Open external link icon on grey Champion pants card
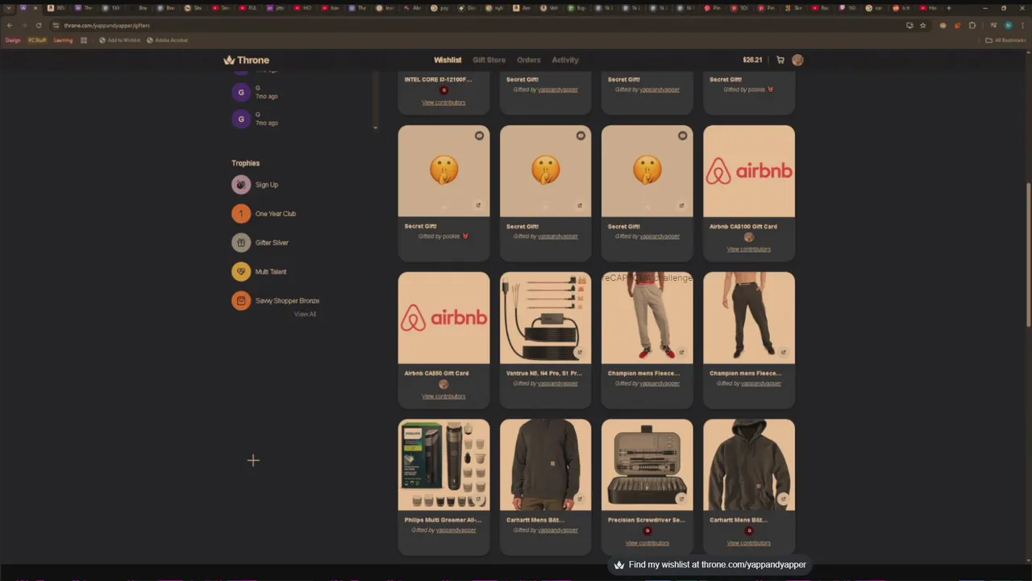This screenshot has width=1032, height=581. coord(681,352)
